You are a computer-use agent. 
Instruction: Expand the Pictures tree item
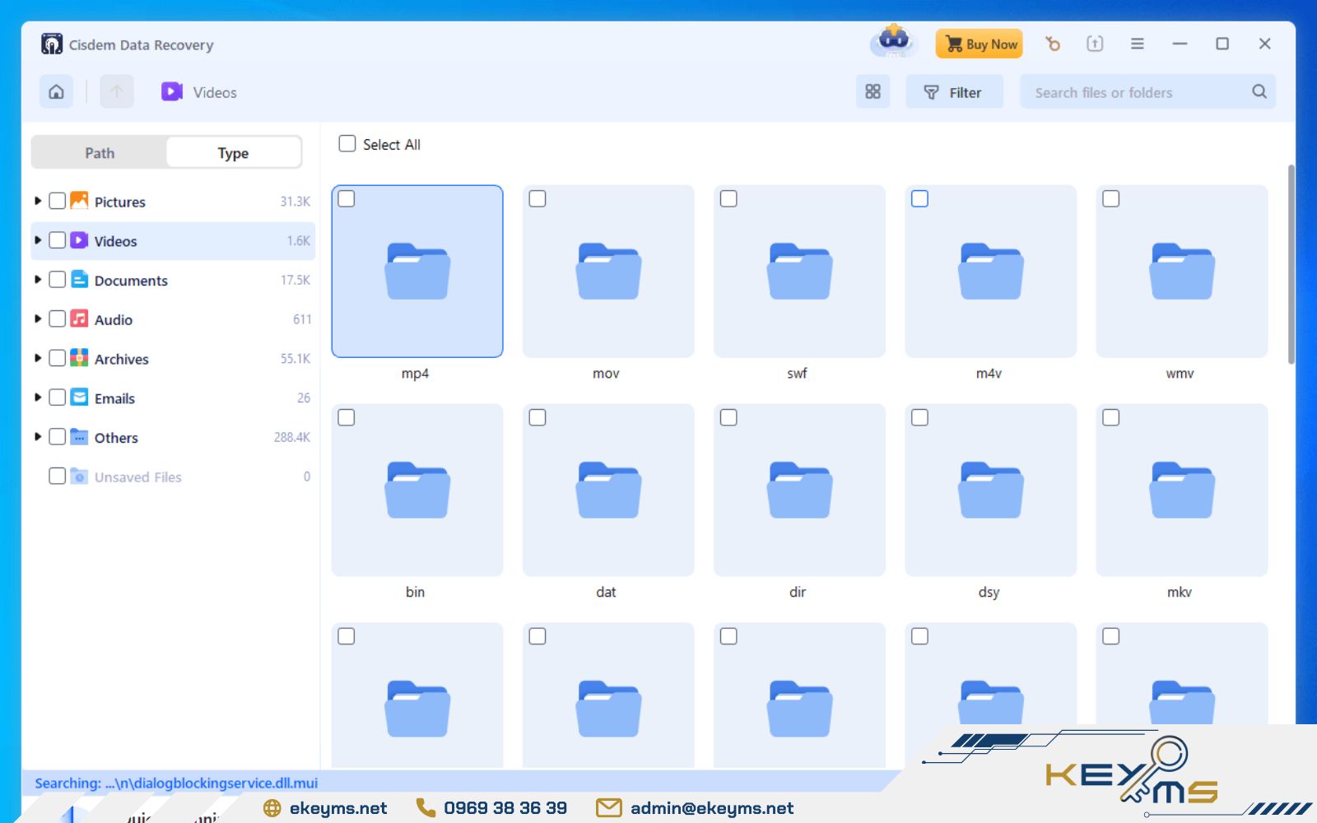37,200
